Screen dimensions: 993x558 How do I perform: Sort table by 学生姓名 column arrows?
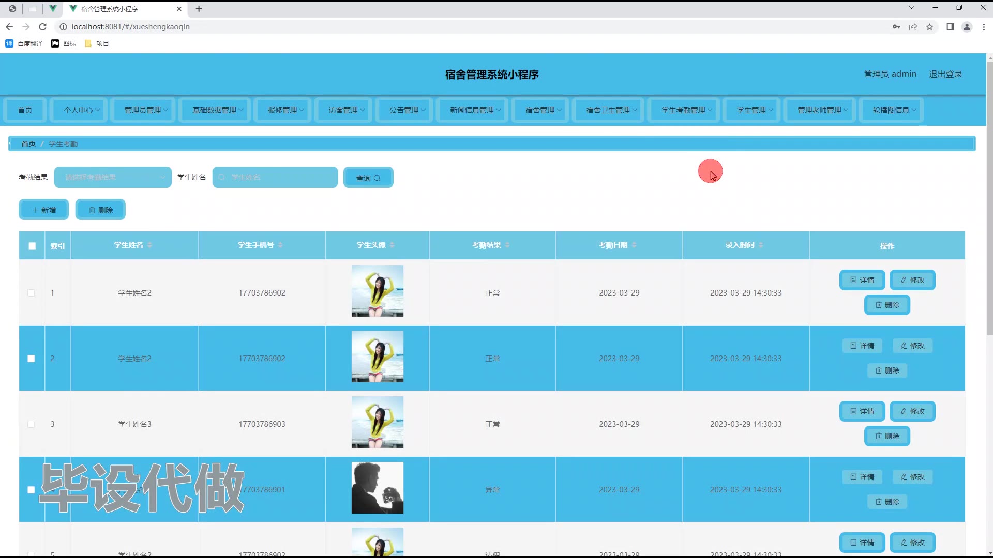click(149, 245)
